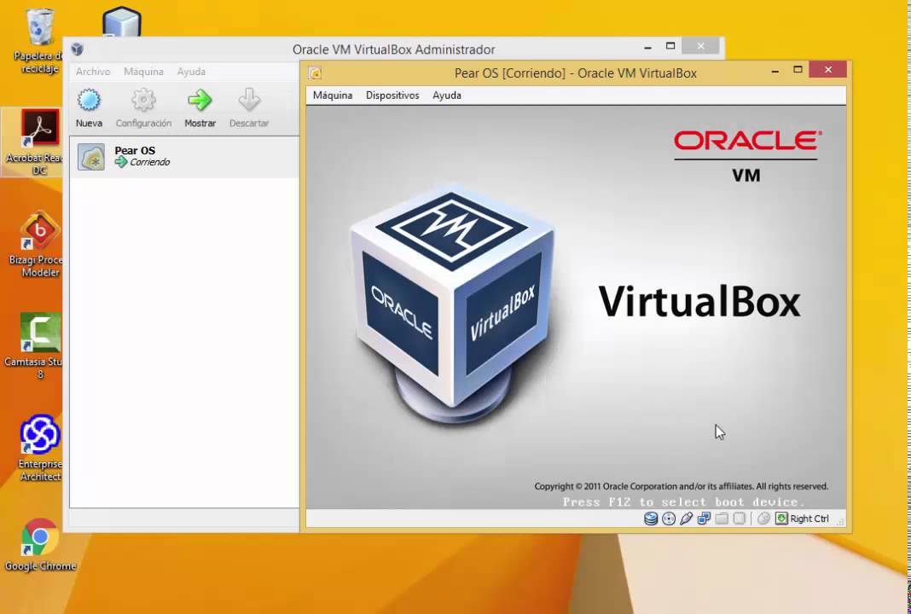Click the VirtualBox Administrador title bar icon

(x=78, y=49)
